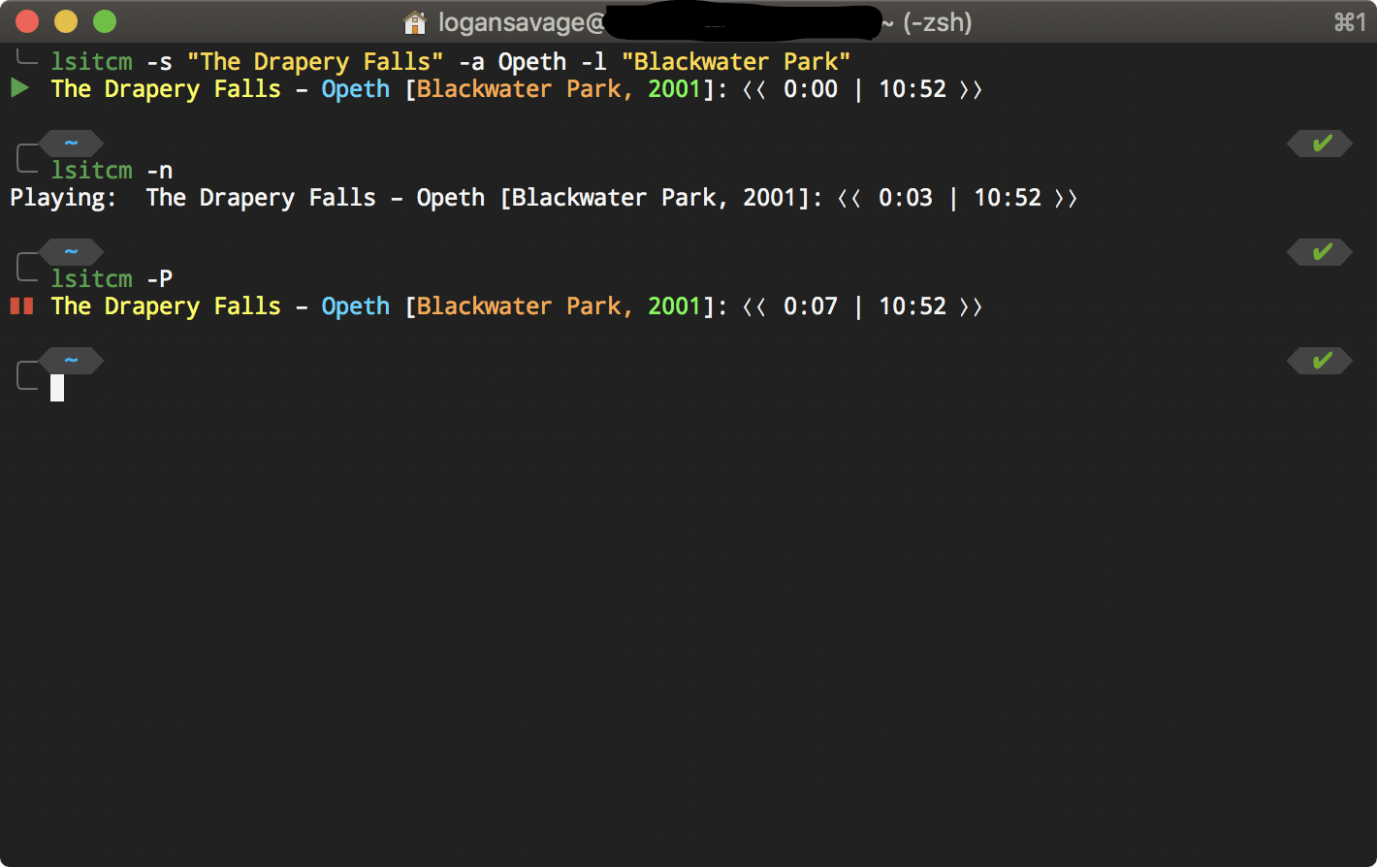The width and height of the screenshot is (1377, 867).
Task: Click "10:52" duration in the paused line
Action: click(913, 306)
